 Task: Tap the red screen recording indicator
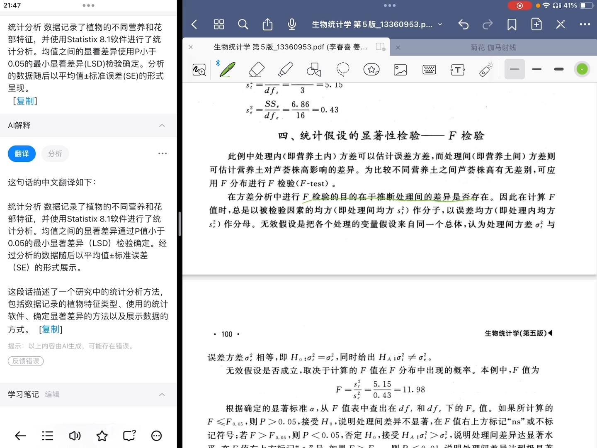coord(520,5)
